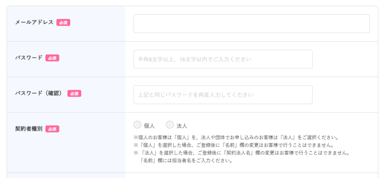Select the 個人 radio button
This screenshot has height=178, width=383.
pos(137,125)
